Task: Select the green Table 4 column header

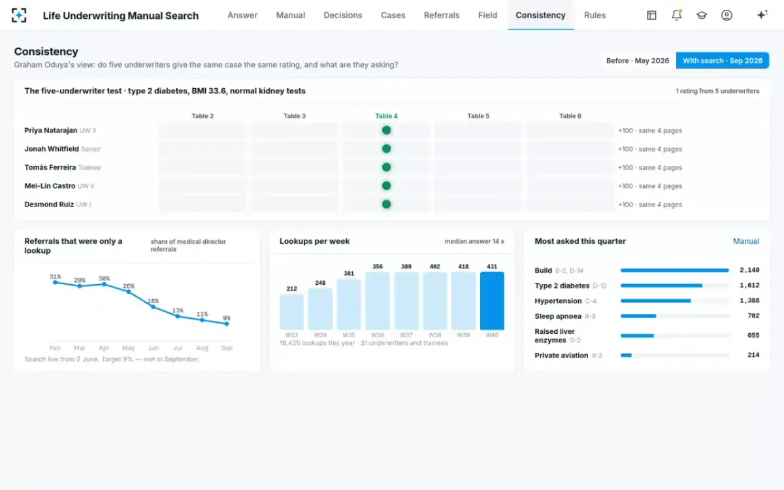Action: 386,116
